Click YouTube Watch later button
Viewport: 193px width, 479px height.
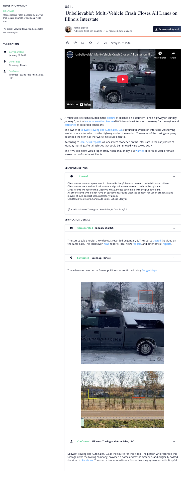coord(160,55)
